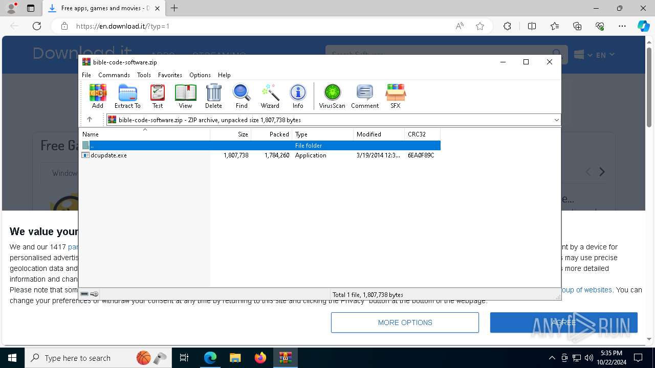The image size is (655, 368).
Task: Open Task View on taskbar
Action: click(185, 358)
